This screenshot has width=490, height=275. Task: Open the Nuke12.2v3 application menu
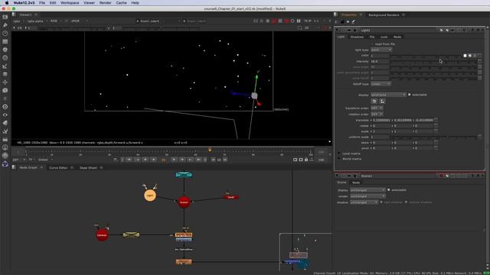click(24, 3)
